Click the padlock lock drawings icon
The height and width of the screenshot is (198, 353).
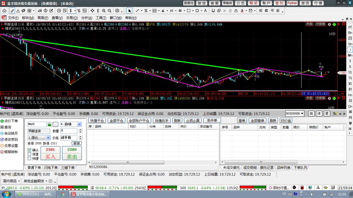236,11
